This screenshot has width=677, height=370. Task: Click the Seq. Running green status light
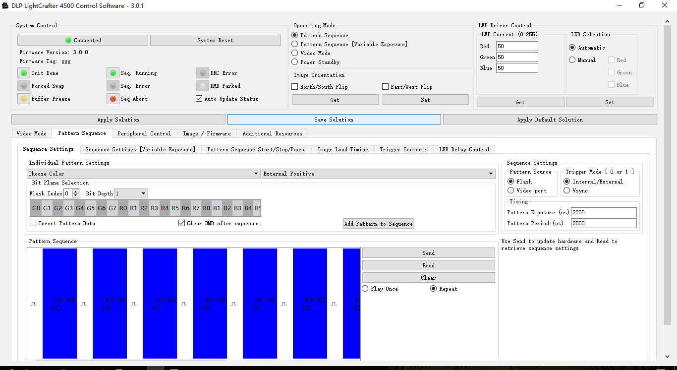pyautogui.click(x=113, y=73)
